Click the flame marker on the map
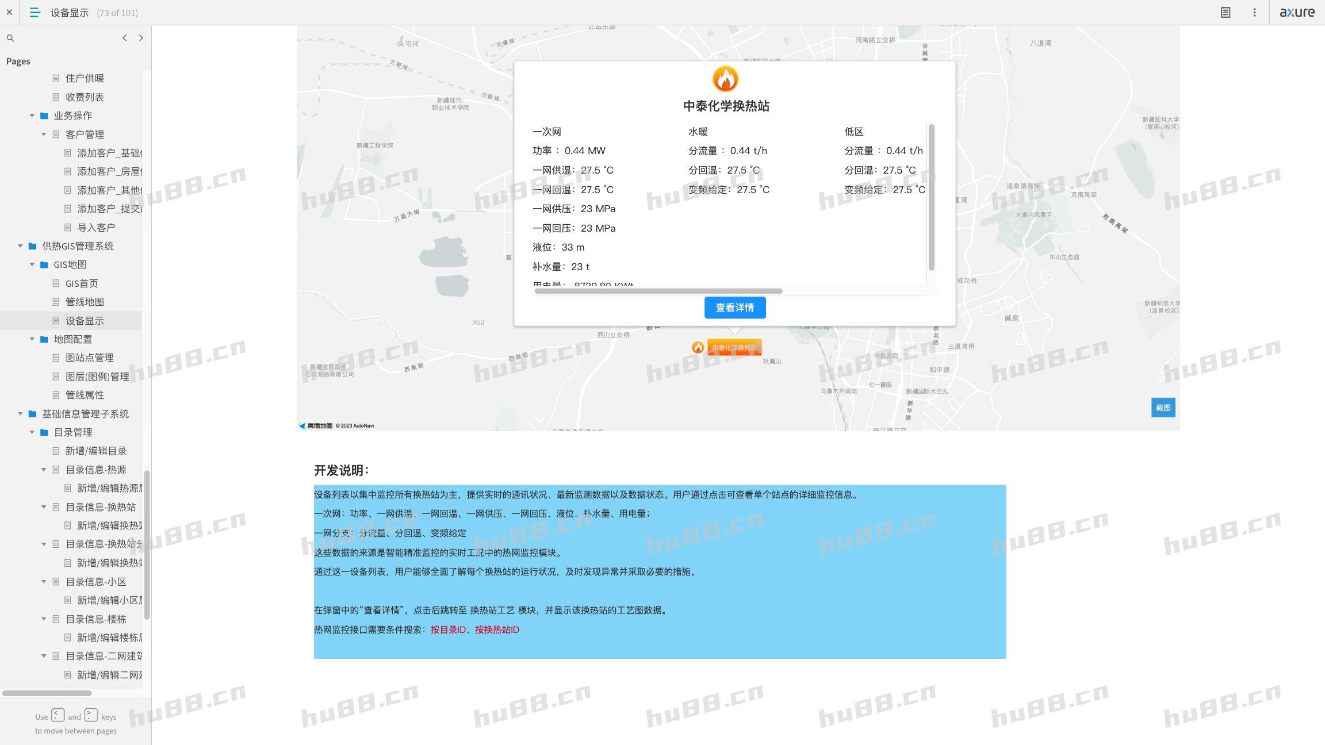This screenshot has height=745, width=1325. click(698, 347)
